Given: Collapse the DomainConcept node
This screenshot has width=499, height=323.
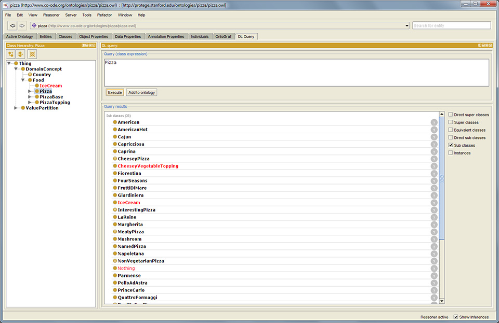Looking at the screenshot, I should point(16,69).
